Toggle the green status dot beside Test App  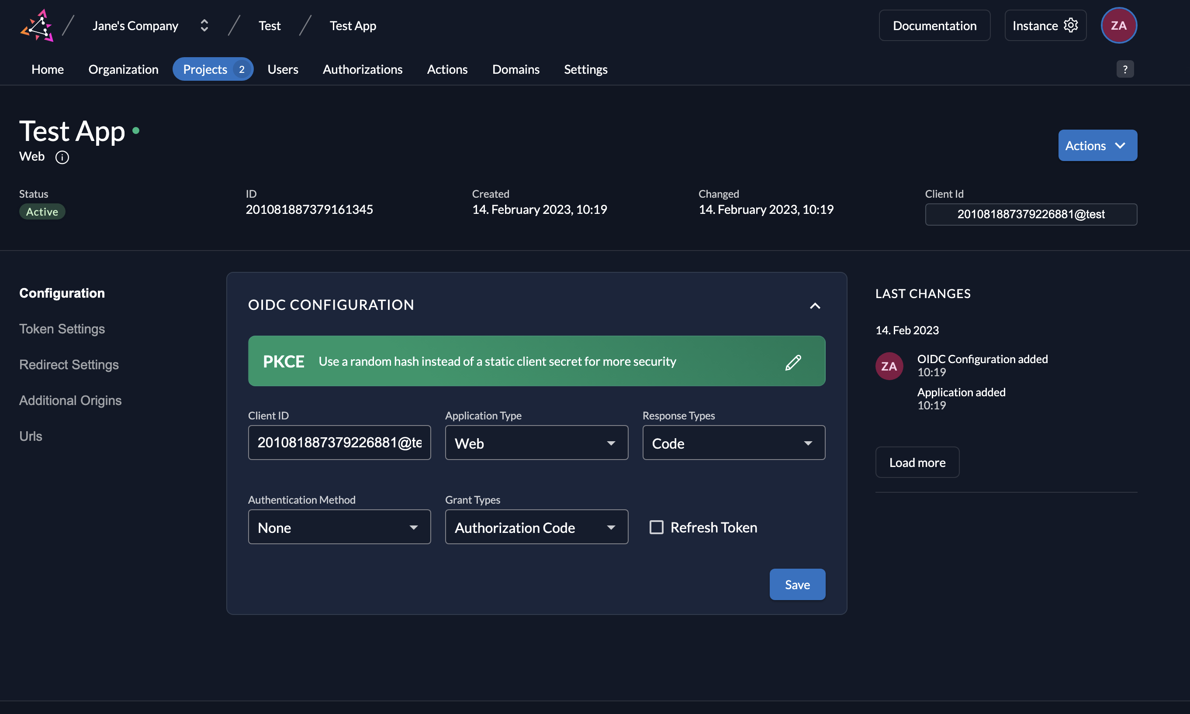point(136,130)
